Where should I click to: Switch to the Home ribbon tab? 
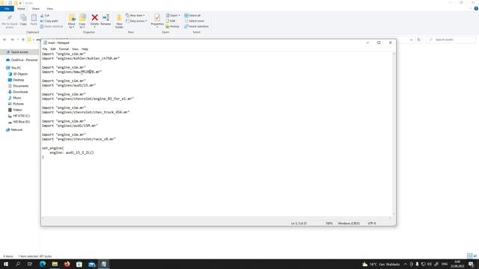point(21,8)
